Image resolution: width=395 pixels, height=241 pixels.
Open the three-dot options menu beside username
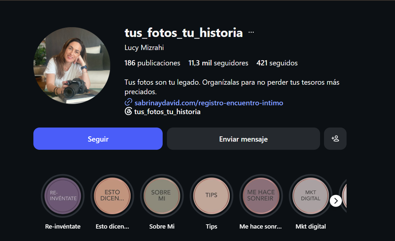tap(251, 32)
